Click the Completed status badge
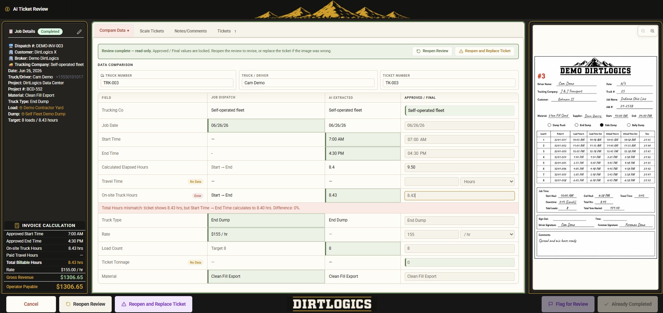This screenshot has height=313, width=663. pos(50,31)
